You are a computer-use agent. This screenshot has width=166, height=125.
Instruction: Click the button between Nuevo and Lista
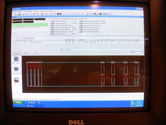point(26,53)
